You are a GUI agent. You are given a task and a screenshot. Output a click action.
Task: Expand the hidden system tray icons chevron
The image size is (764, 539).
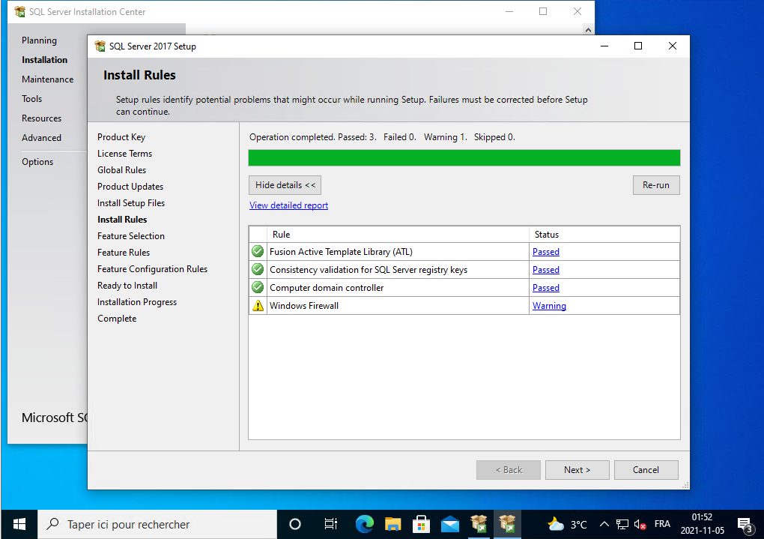pos(604,524)
